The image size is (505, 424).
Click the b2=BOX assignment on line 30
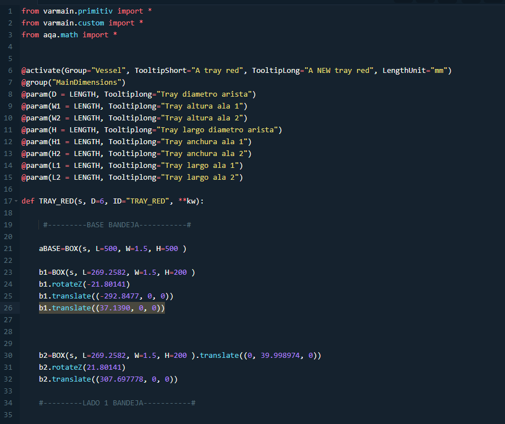click(180, 356)
